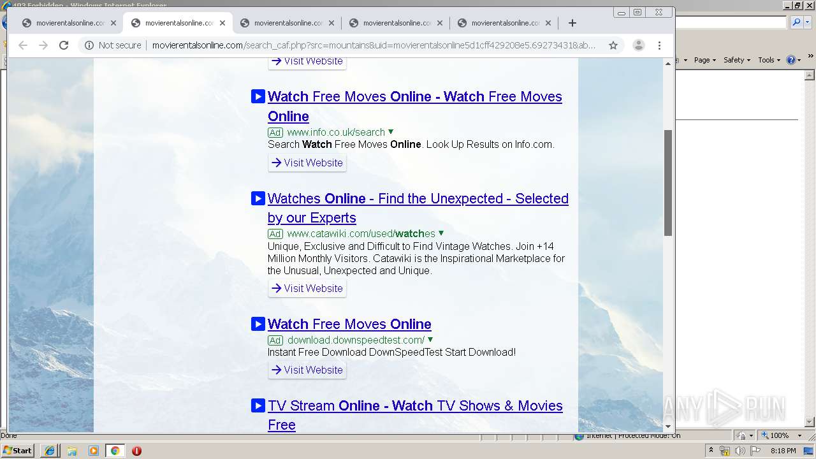The height and width of the screenshot is (459, 816).
Task: Bookmark this page with the star icon
Action: 613,45
